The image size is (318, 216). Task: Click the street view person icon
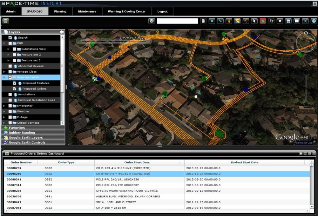229,21
